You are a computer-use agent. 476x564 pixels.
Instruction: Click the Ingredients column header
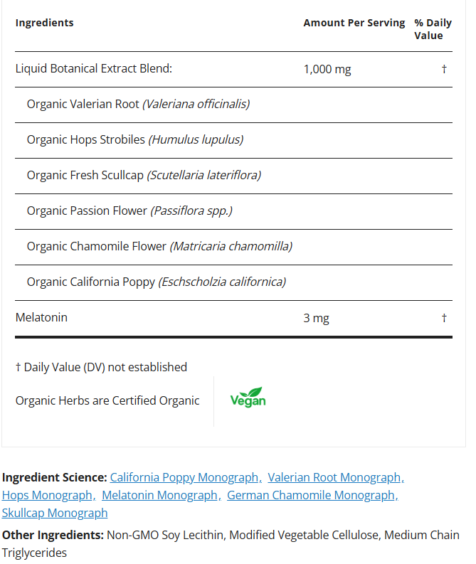pos(44,23)
